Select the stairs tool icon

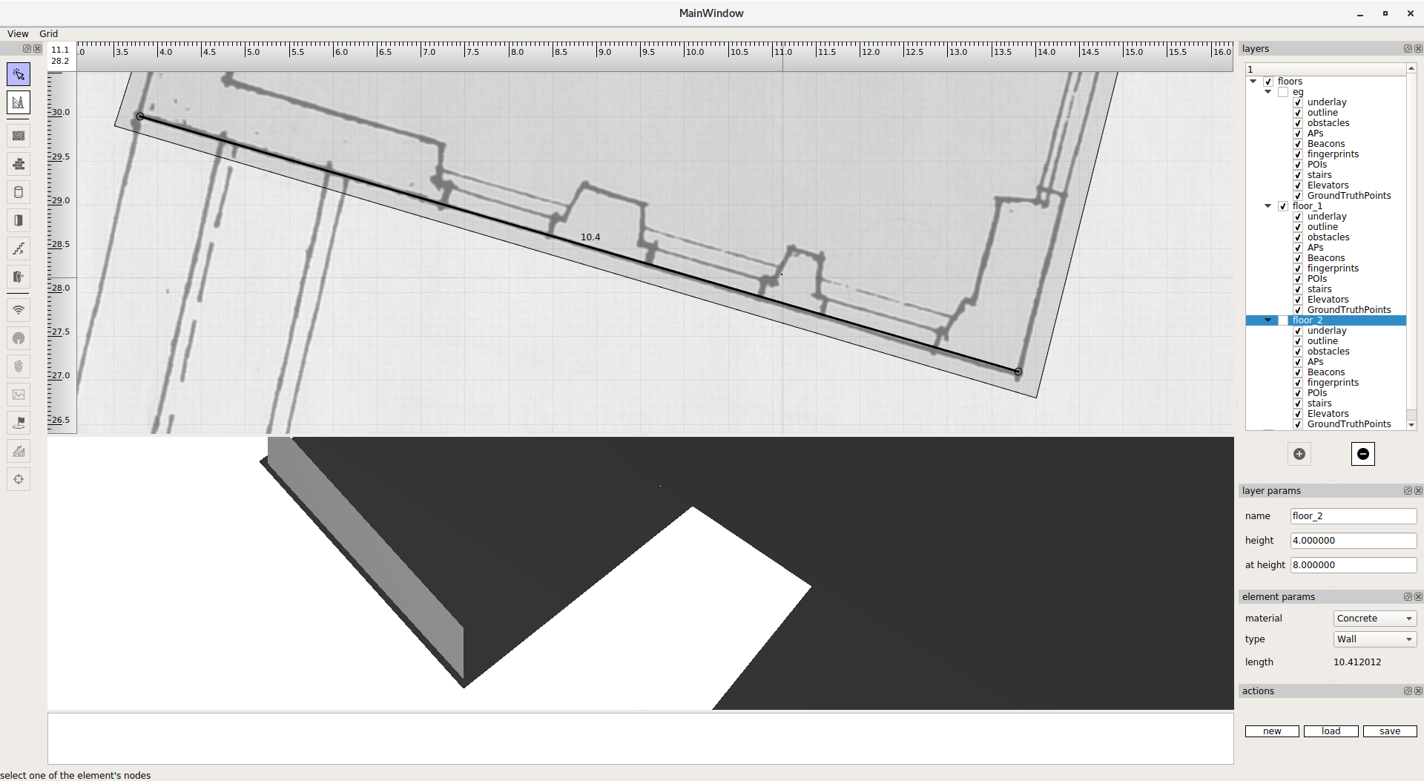[19, 248]
